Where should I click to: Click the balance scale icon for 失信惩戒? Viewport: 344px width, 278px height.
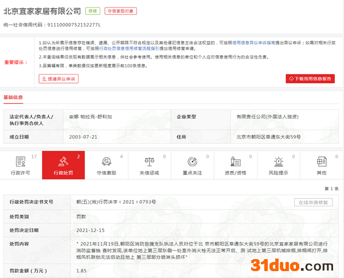tap(150, 161)
